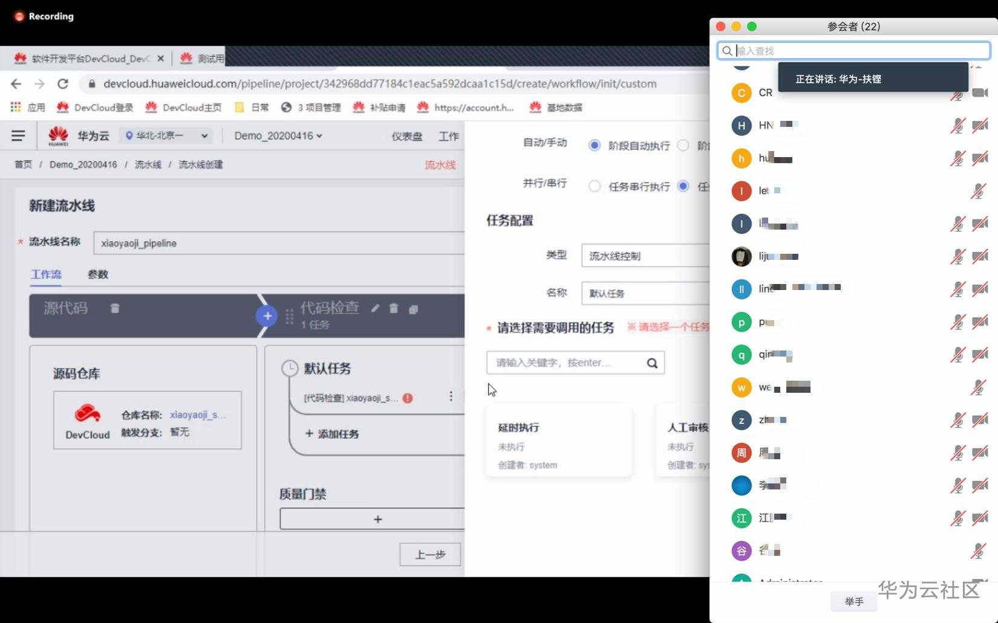Open the 仪表盘 menu item

[x=407, y=137]
